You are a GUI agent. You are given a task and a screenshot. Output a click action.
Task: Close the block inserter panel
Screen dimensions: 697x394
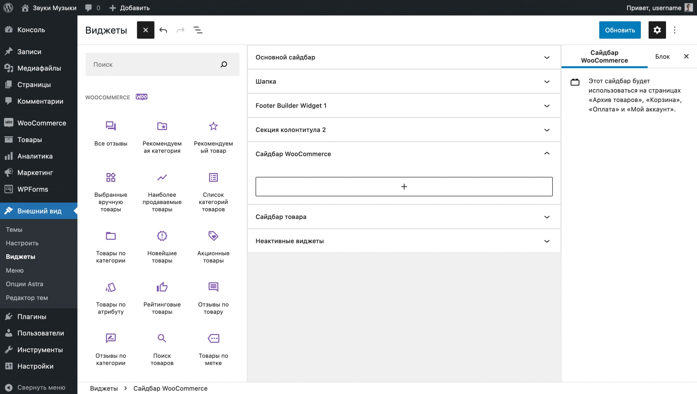click(x=146, y=30)
